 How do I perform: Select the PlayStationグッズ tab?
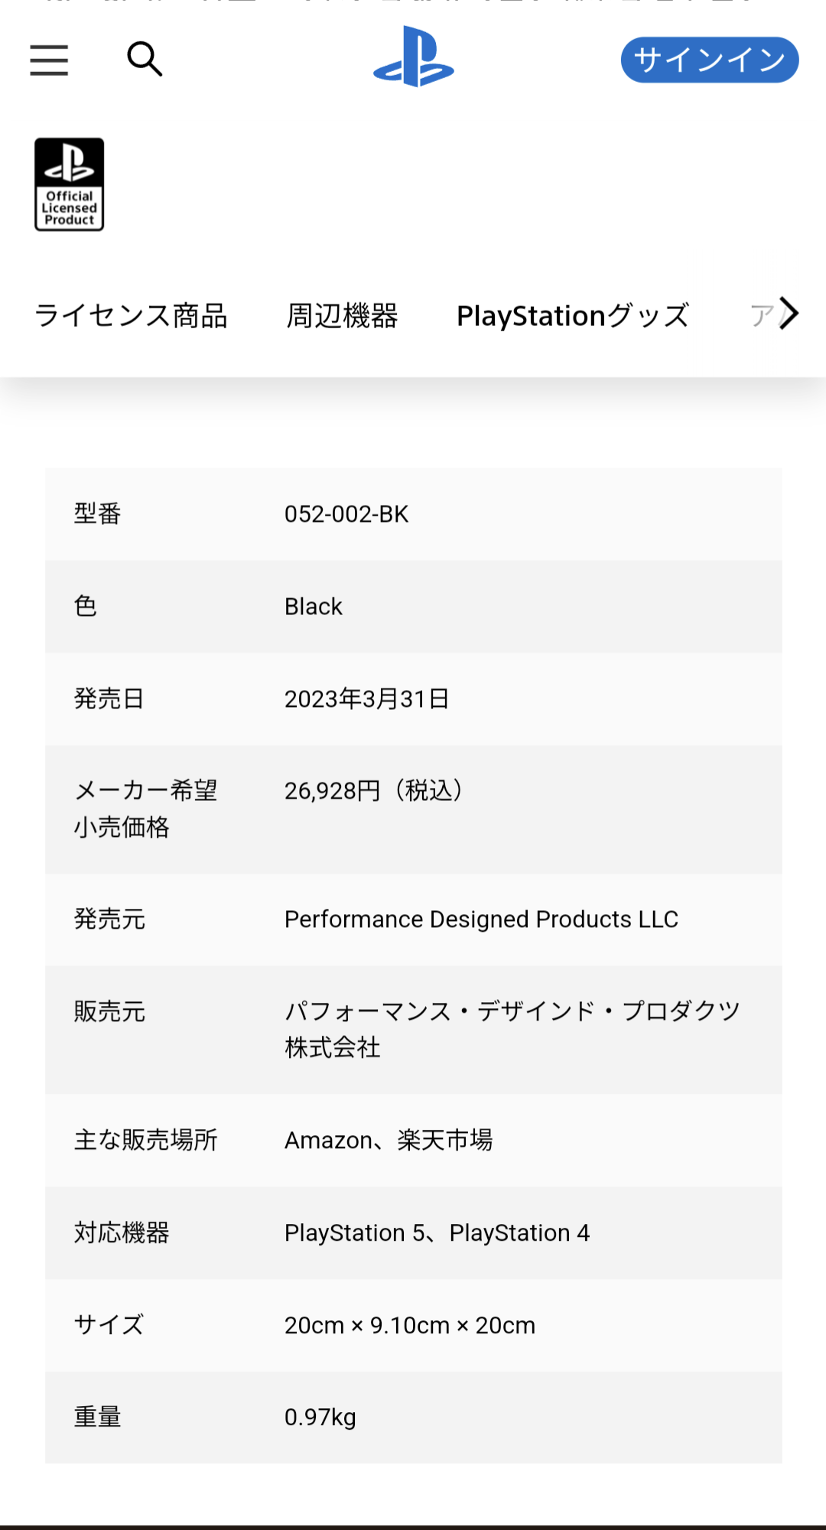[573, 315]
